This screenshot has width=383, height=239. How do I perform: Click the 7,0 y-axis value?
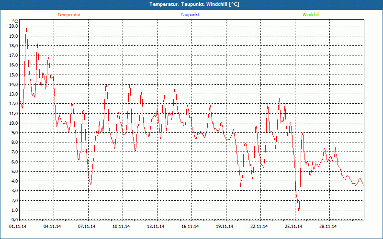coord(15,152)
